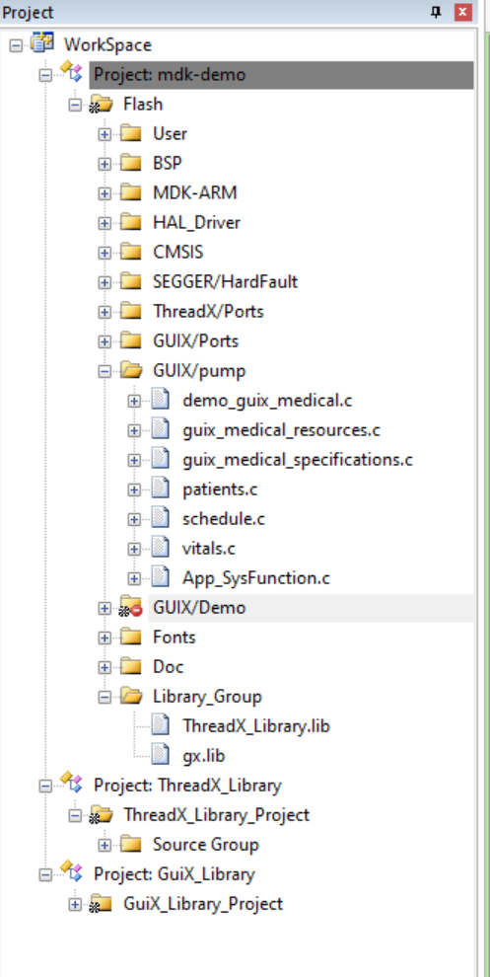Select the SEGGER/HardFault group
This screenshot has height=977, width=490.
[x=226, y=281]
